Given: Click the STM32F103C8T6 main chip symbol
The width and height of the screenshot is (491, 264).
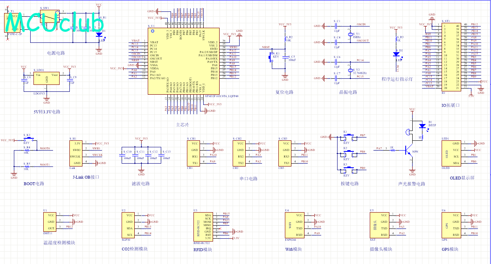Looking at the screenshot, I should 184,60.
